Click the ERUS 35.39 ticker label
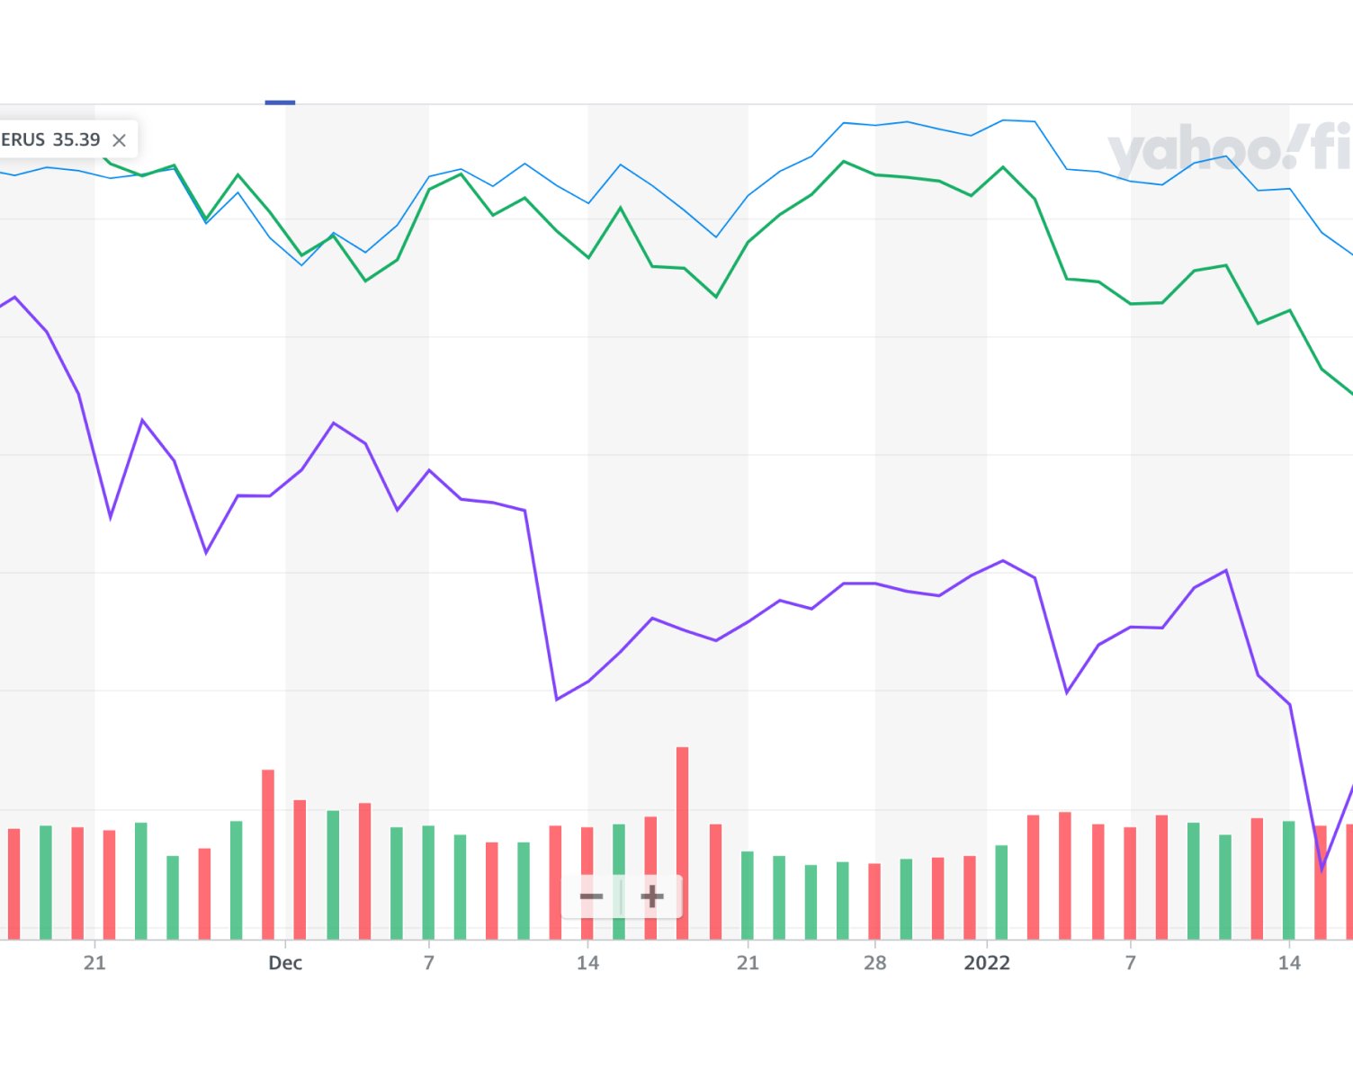 click(50, 140)
